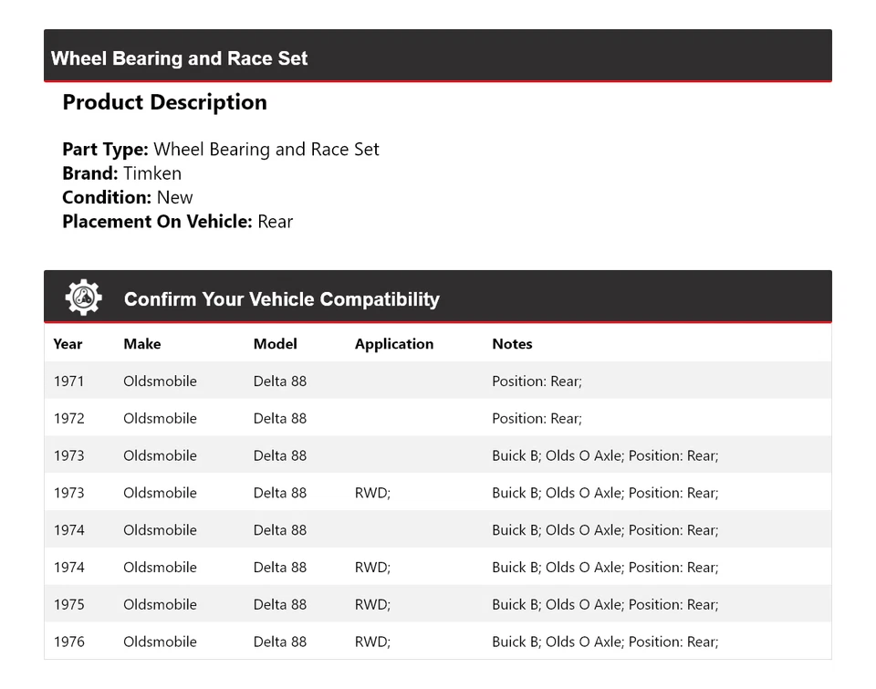The height and width of the screenshot is (689, 876).
Task: Select the 1971 year cell
Action: tap(68, 381)
